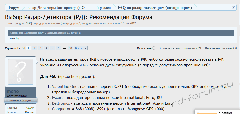This screenshot has height=114, width=240.
Task: Open FAQ по радар-детекторам (антирадарам) breadcrumb
Action: (x=155, y=8)
